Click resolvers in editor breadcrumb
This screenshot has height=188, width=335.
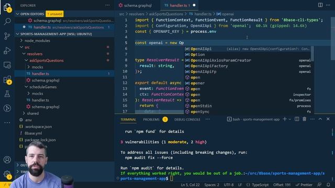click(x=136, y=14)
